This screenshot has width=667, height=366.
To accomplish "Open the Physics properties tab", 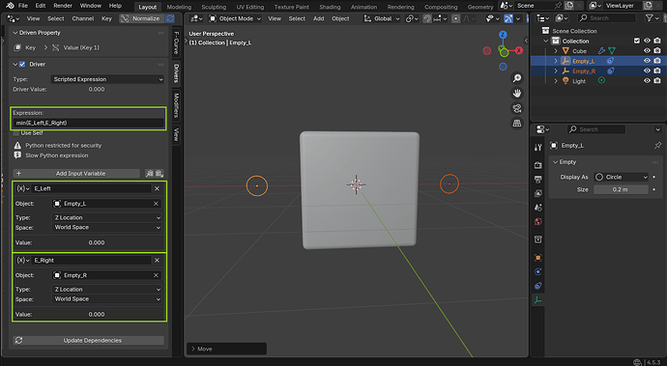I will pyautogui.click(x=538, y=271).
